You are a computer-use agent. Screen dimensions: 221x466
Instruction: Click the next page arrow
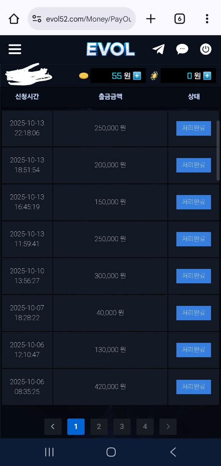point(168,426)
